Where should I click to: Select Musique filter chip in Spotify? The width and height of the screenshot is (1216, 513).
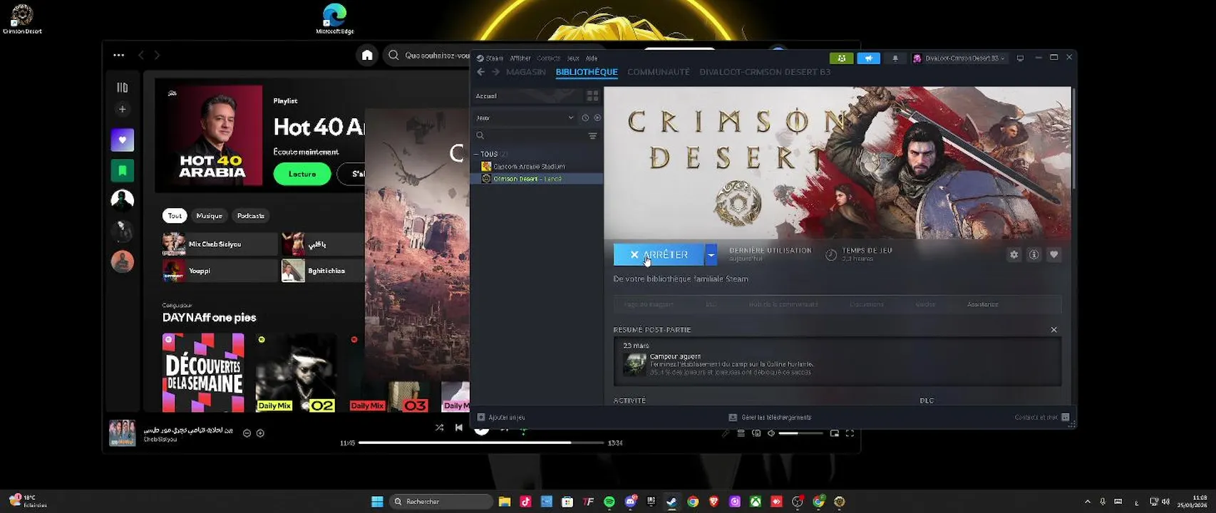[210, 216]
